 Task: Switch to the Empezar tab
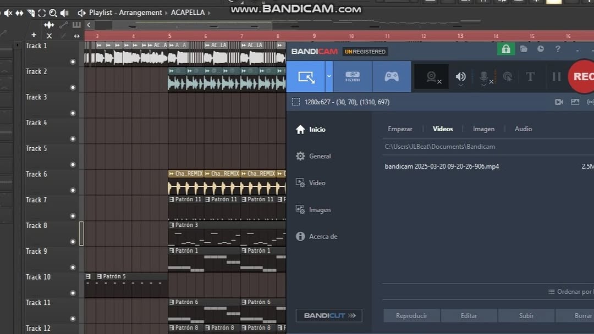[x=400, y=129]
